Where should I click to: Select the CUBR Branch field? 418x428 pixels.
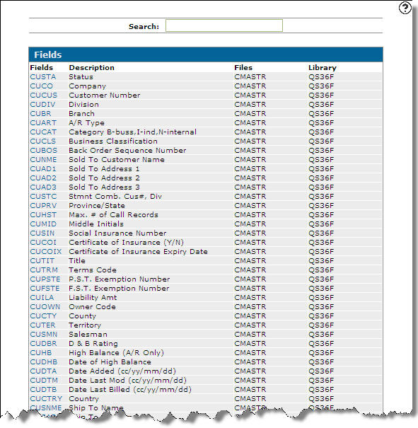[x=40, y=114]
